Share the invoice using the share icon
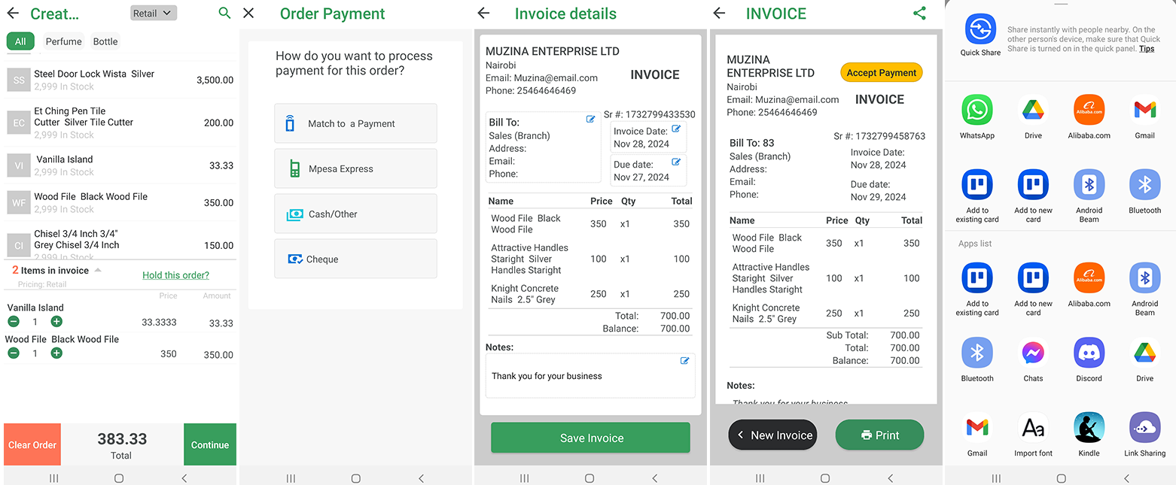 coord(920,13)
